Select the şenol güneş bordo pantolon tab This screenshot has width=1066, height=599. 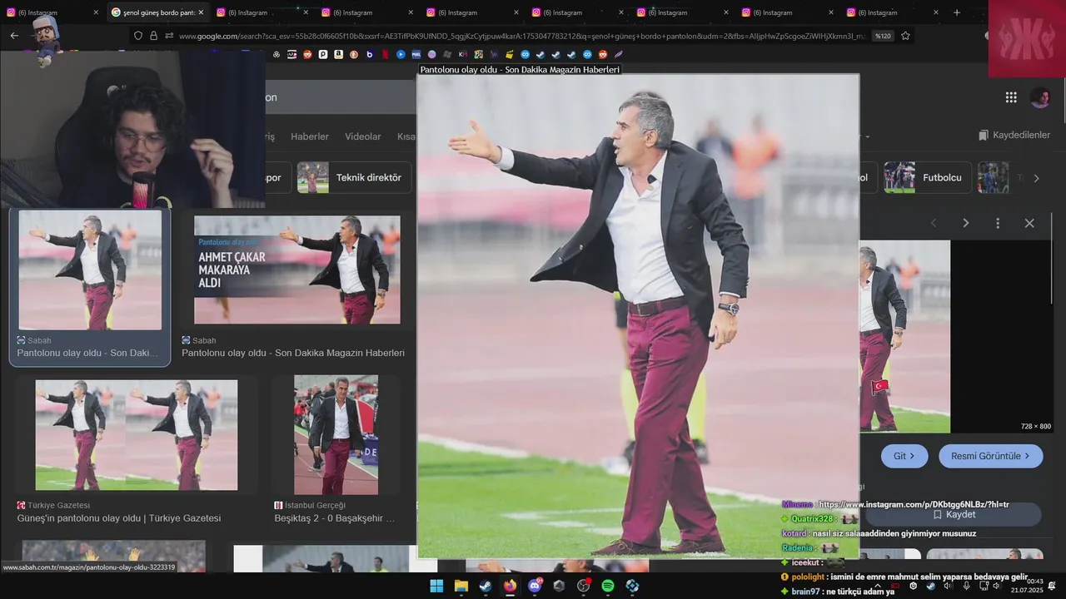coord(157,12)
